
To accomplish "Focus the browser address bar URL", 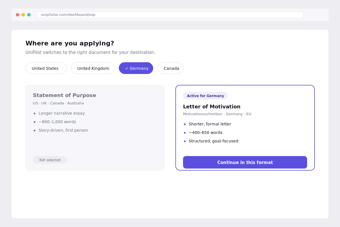I will click(170, 15).
